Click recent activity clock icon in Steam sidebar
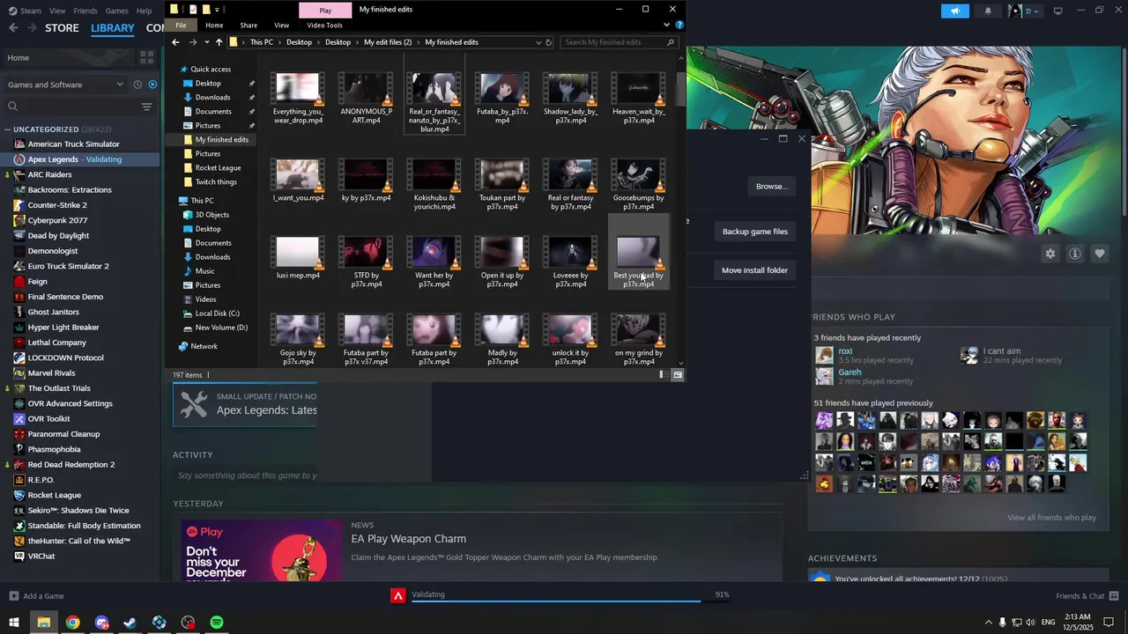This screenshot has width=1128, height=634. (x=137, y=85)
